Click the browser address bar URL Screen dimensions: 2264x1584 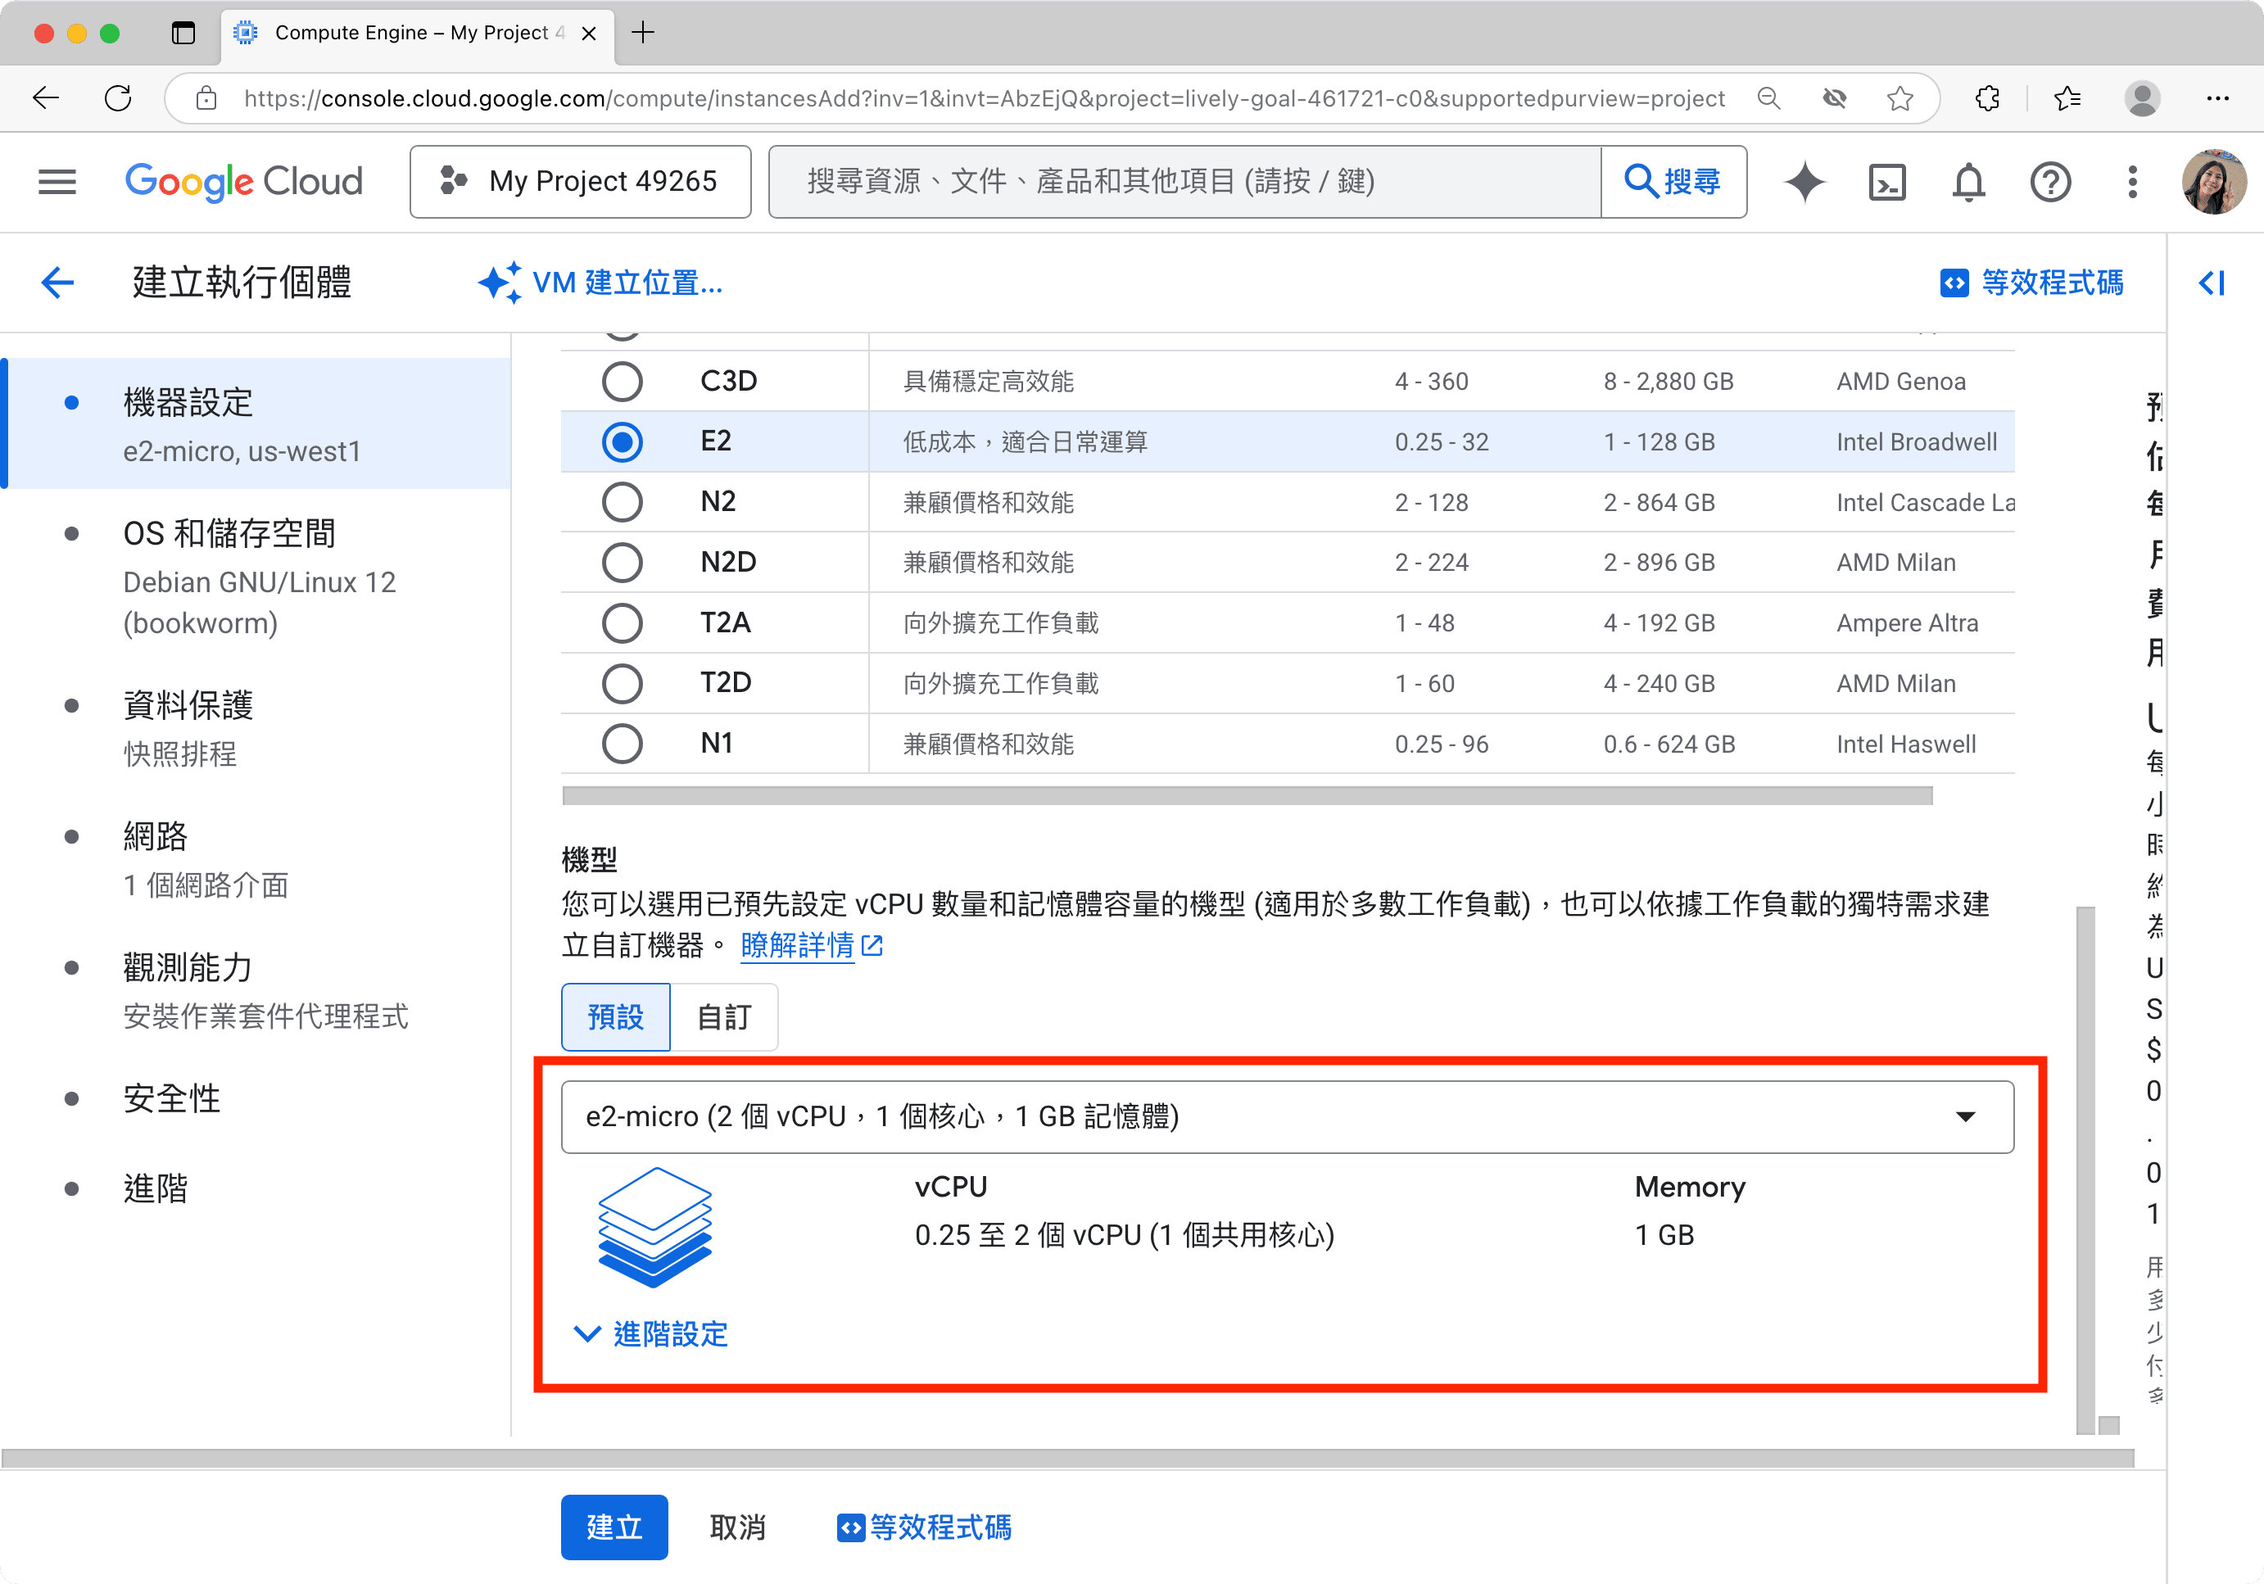click(x=984, y=97)
